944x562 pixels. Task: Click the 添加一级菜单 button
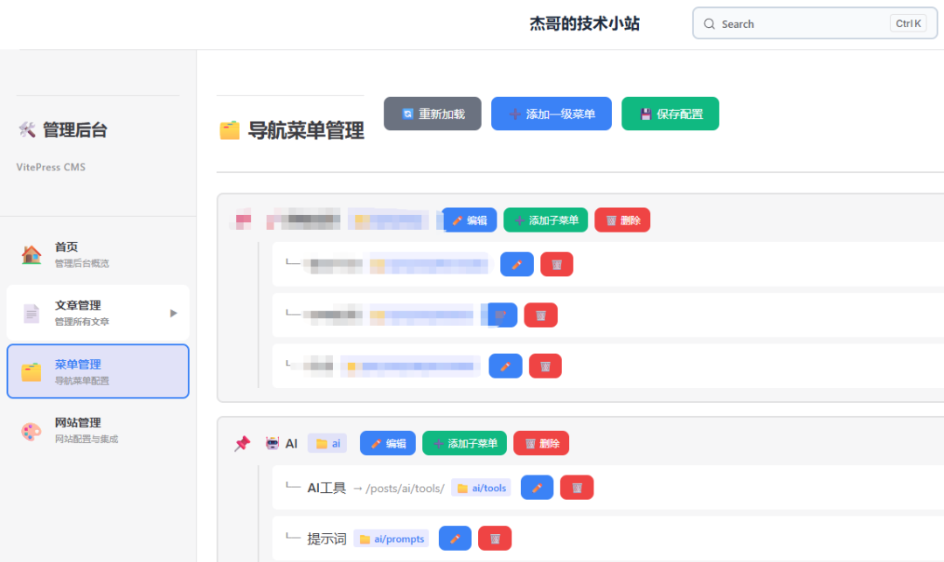[x=552, y=113]
